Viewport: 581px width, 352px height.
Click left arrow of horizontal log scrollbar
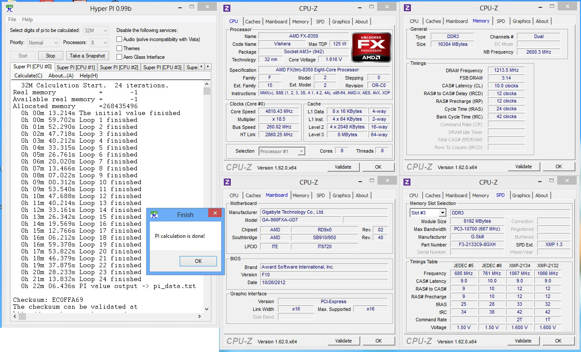(14, 317)
